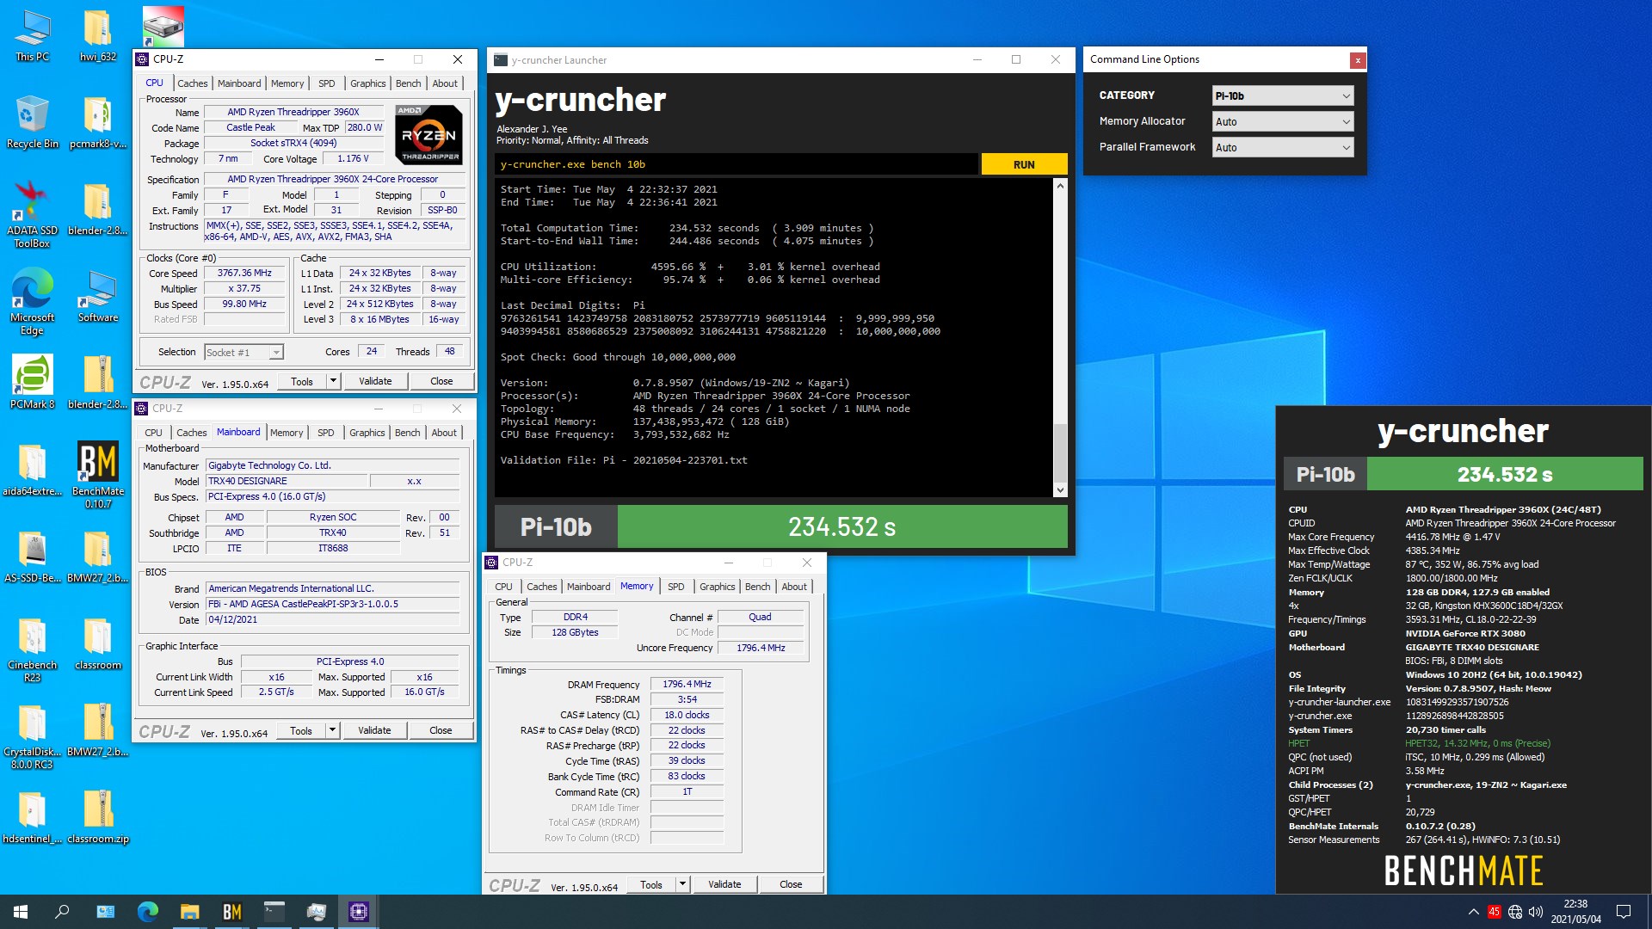Open This PC desktop icon
1652x929 pixels.
[x=32, y=36]
